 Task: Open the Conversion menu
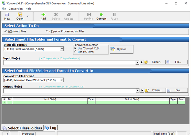[16, 9]
